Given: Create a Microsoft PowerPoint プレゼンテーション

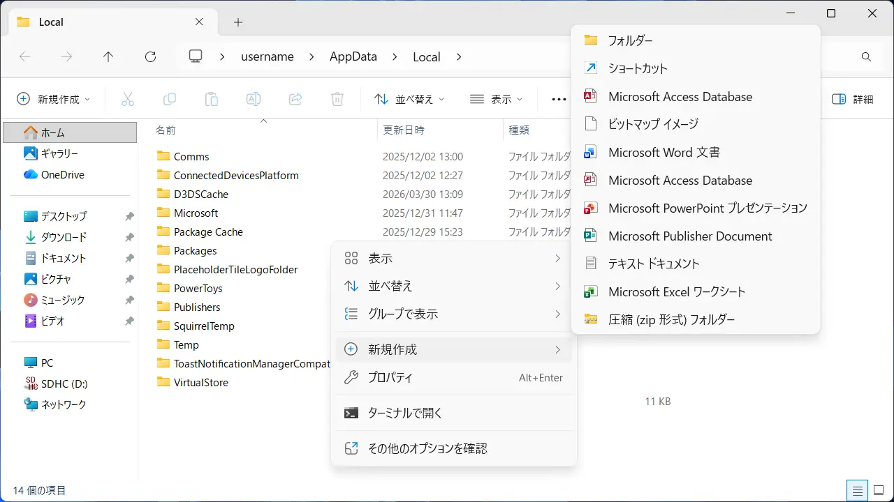Looking at the screenshot, I should [707, 208].
